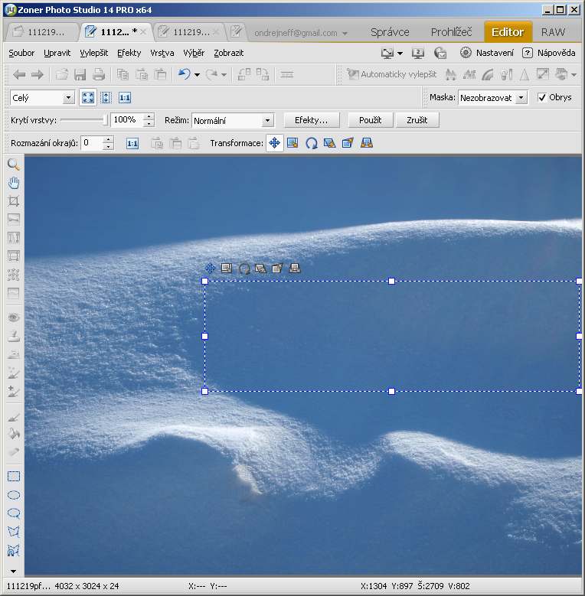This screenshot has width=585, height=596.
Task: Toggle fit-to-window zoom button
Action: click(x=88, y=98)
